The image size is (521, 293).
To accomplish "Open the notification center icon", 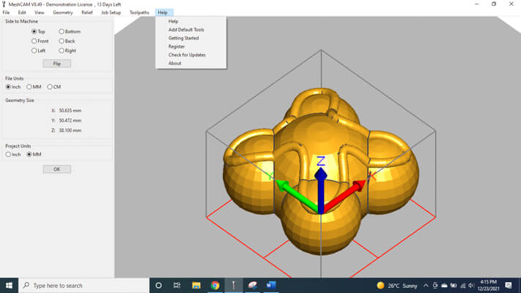I will (510, 285).
